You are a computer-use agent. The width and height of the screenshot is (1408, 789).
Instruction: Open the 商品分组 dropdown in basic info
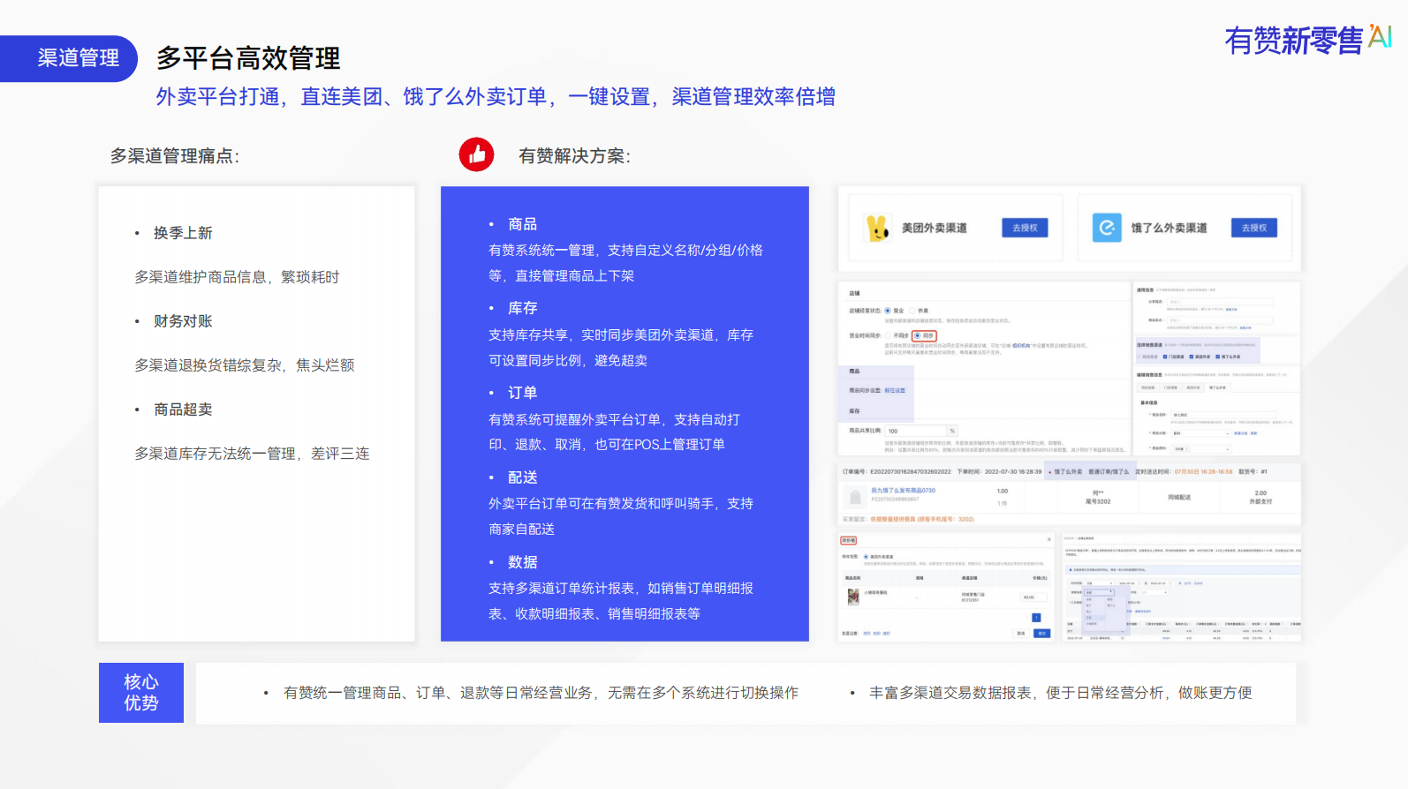pos(1200,433)
